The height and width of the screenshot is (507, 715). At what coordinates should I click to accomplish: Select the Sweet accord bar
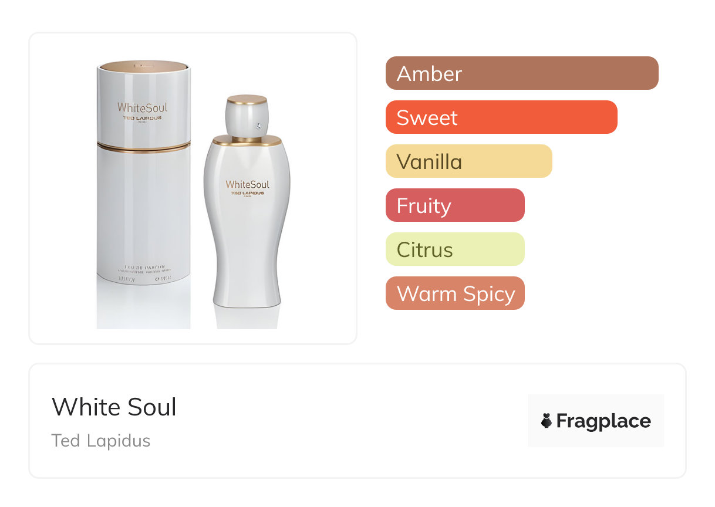pyautogui.click(x=501, y=117)
